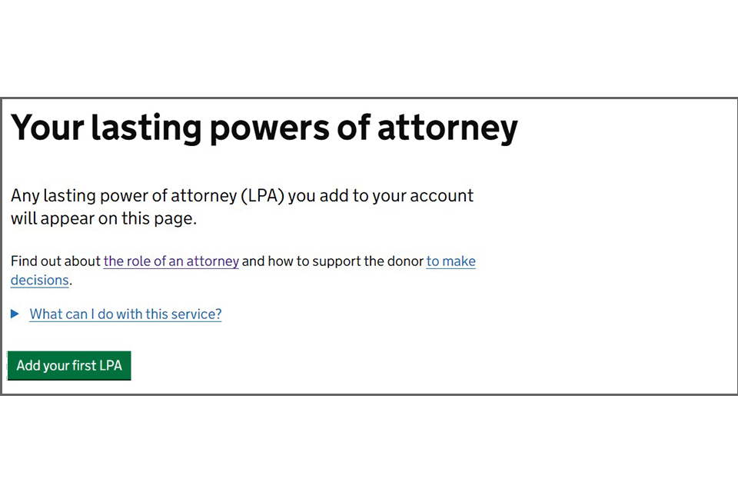Click the "(LPA)" abbreviation in the intro paragraph
Image resolution: width=738 pixels, height=492 pixels.
coord(262,196)
